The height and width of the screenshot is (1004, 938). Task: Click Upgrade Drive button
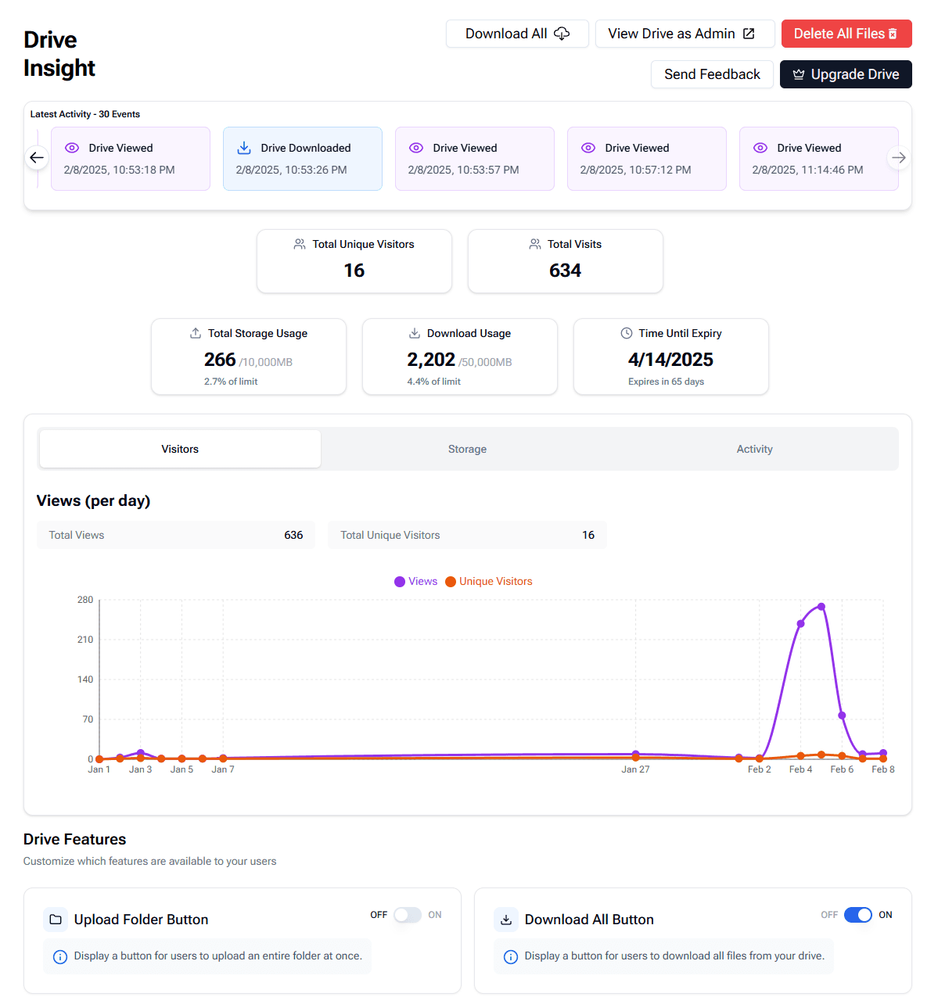click(x=846, y=74)
